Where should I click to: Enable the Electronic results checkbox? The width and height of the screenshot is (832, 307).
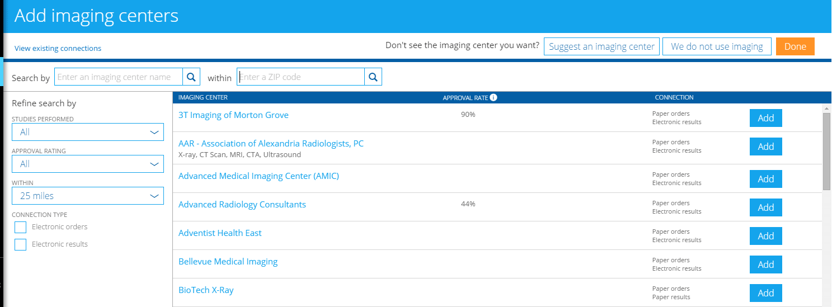point(21,244)
